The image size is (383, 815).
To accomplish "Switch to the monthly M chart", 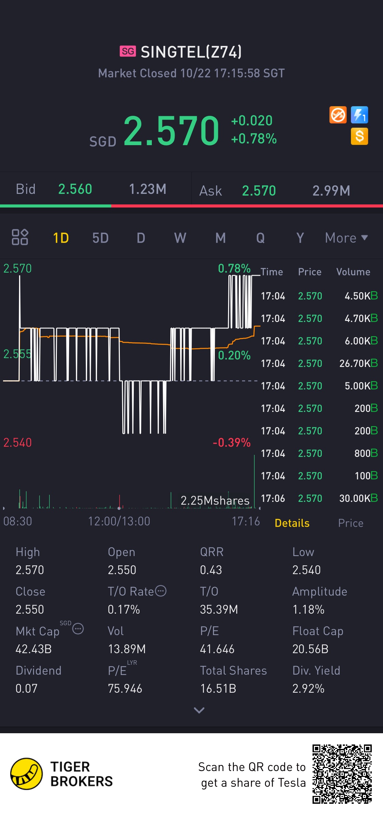I will tap(221, 238).
